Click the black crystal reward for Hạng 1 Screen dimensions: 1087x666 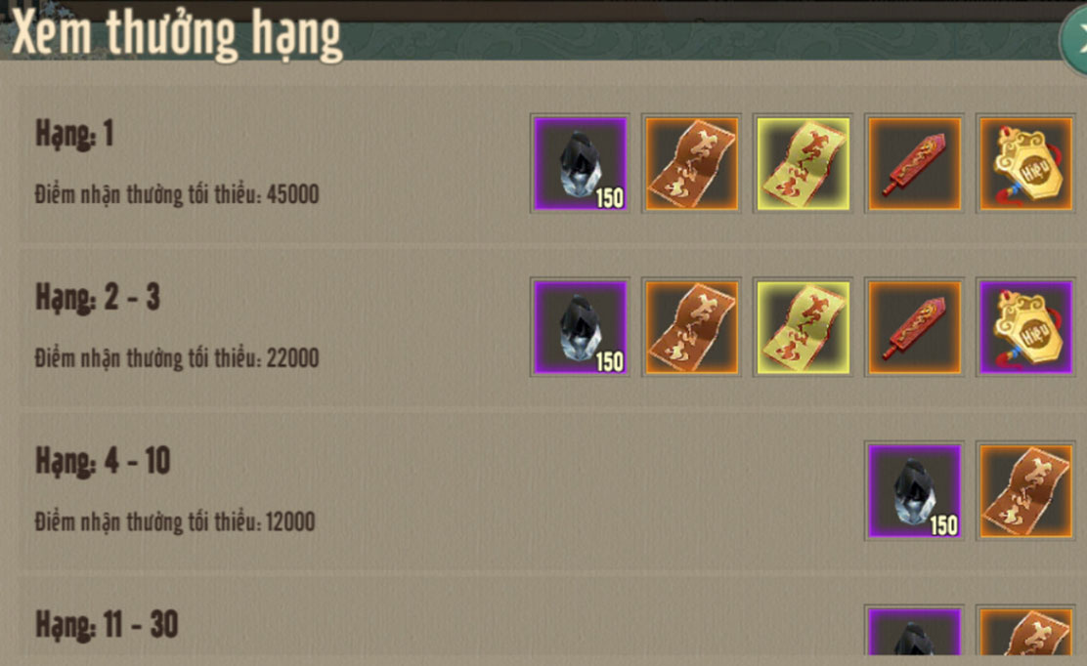pyautogui.click(x=581, y=163)
